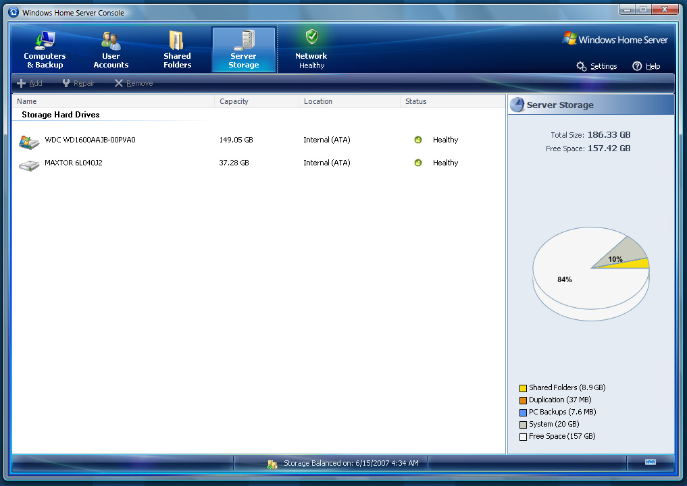Image resolution: width=687 pixels, height=486 pixels.
Task: Click the Network Healthy shield icon
Action: tap(311, 37)
